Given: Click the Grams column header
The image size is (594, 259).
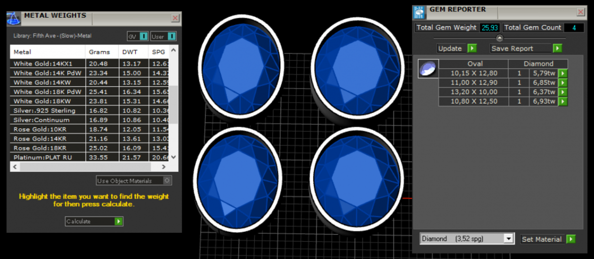Looking at the screenshot, I should pos(102,52).
